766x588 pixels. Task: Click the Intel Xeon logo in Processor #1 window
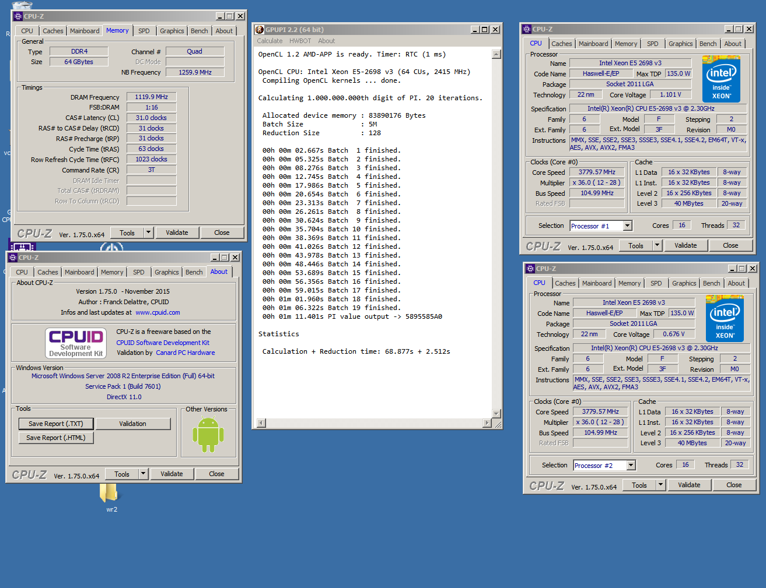(x=721, y=79)
